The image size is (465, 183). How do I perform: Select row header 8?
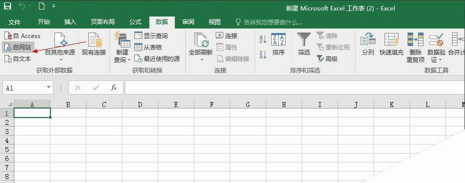(7, 176)
